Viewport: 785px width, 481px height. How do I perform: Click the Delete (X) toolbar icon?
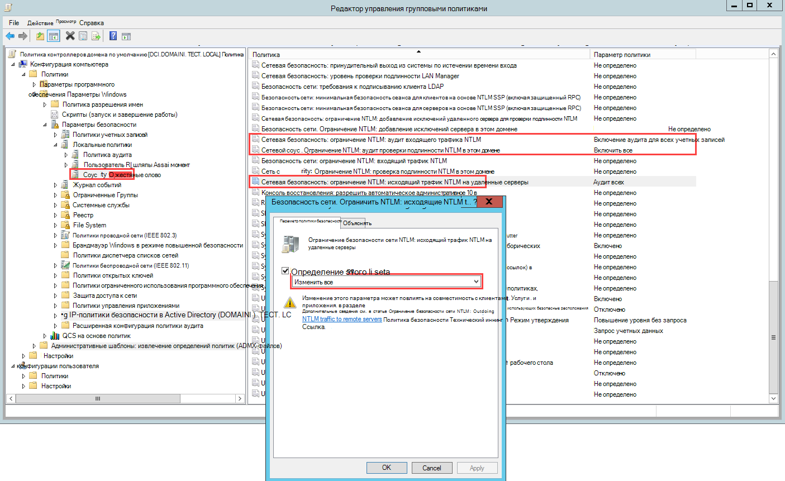(x=70, y=36)
